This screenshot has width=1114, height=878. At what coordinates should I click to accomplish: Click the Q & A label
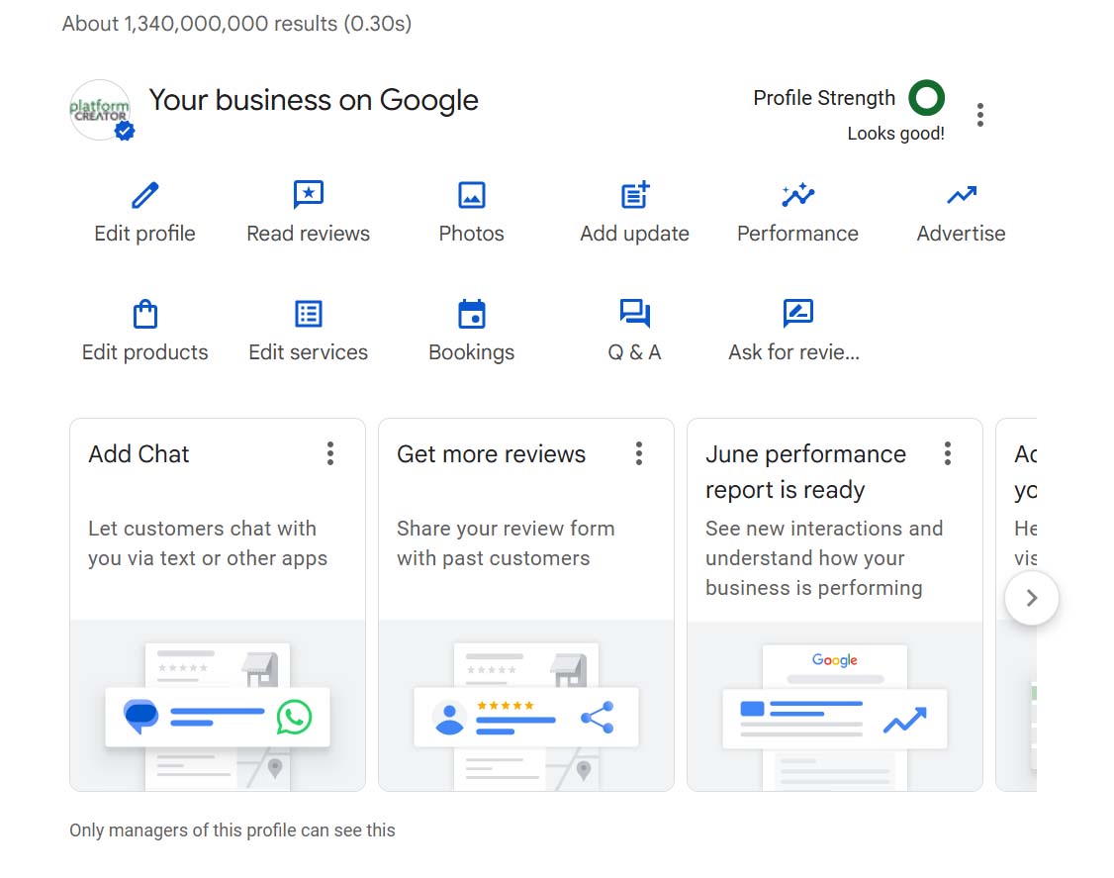(634, 352)
